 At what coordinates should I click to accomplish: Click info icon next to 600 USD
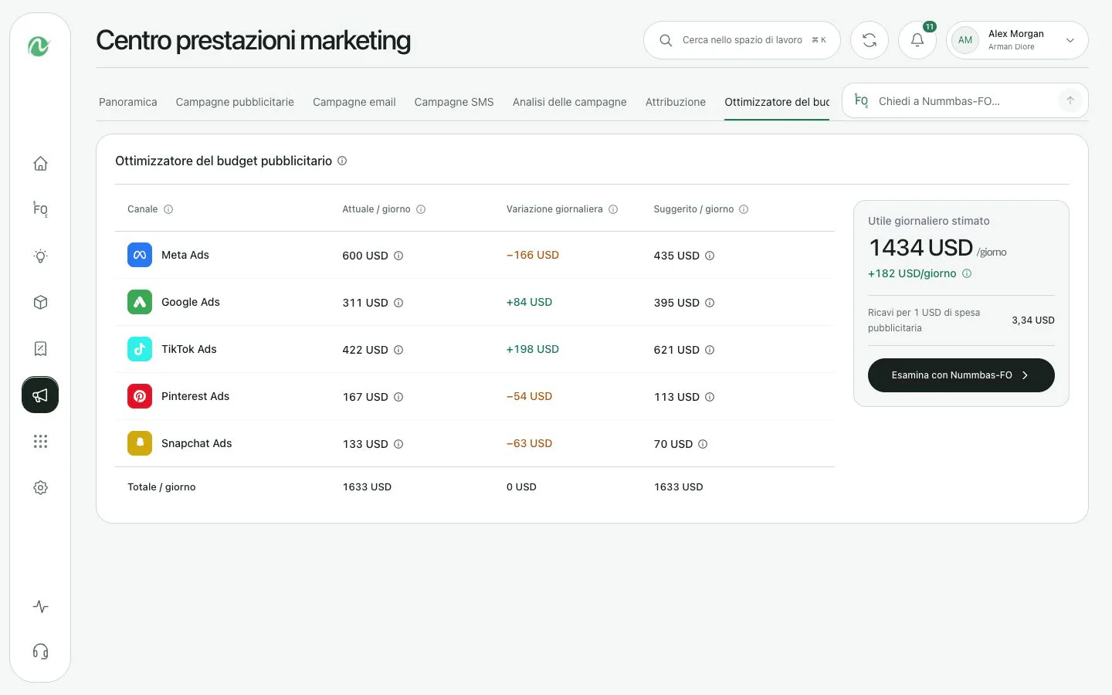pos(398,256)
